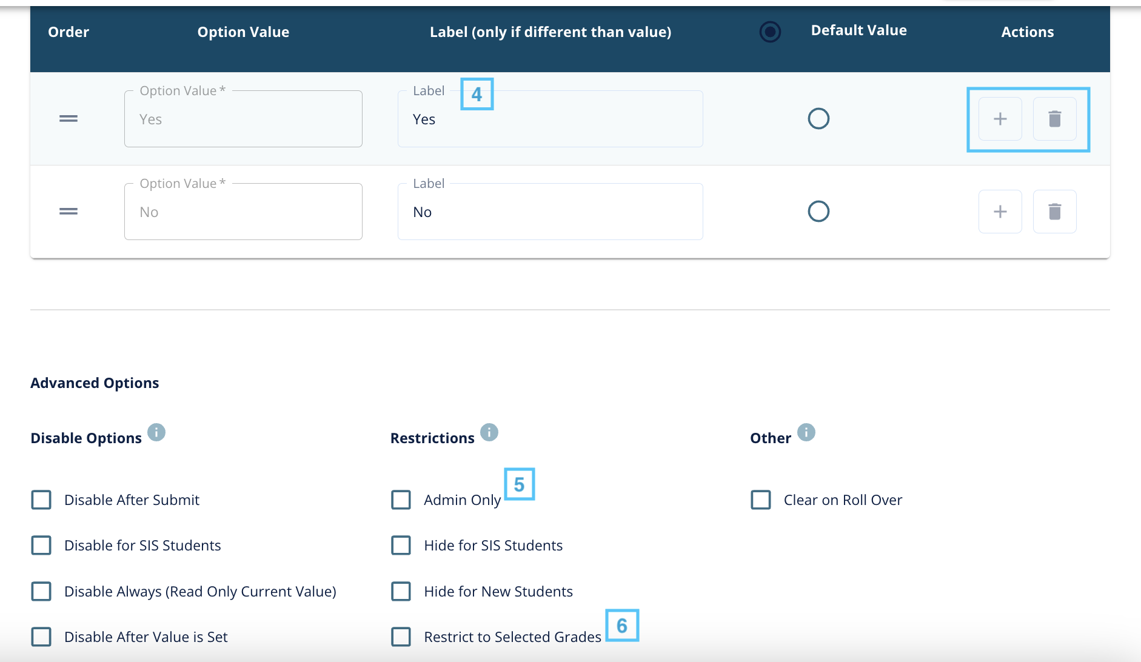This screenshot has width=1141, height=662.
Task: Grab the drag handle for the No row
Action: click(69, 212)
